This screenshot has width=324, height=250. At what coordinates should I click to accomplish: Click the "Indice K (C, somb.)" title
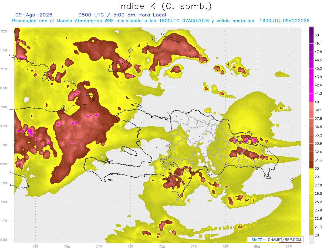coord(165,6)
